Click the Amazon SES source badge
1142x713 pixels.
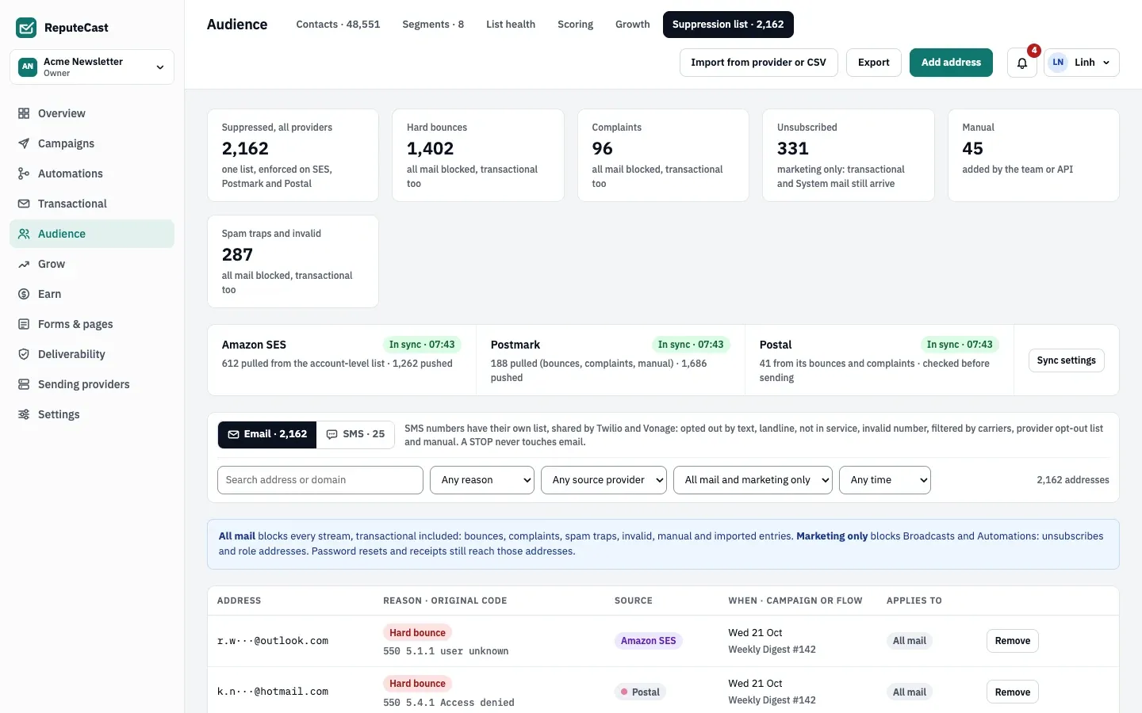(x=648, y=641)
